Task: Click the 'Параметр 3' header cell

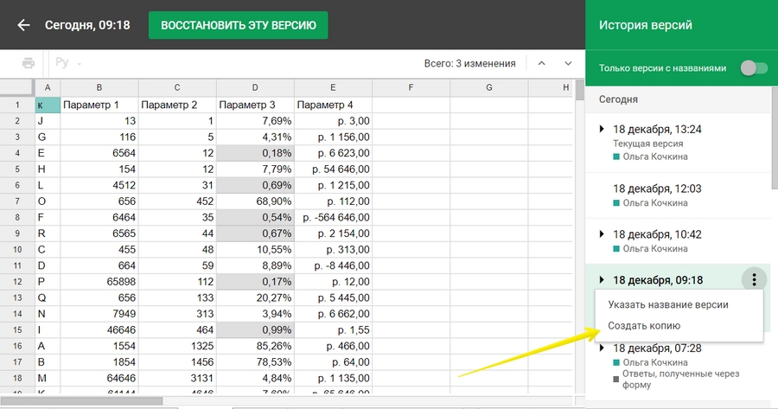Action: click(x=255, y=105)
